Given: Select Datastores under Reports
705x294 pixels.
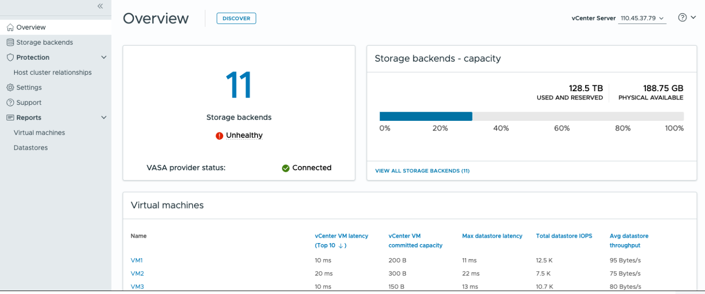Looking at the screenshot, I should (31, 147).
